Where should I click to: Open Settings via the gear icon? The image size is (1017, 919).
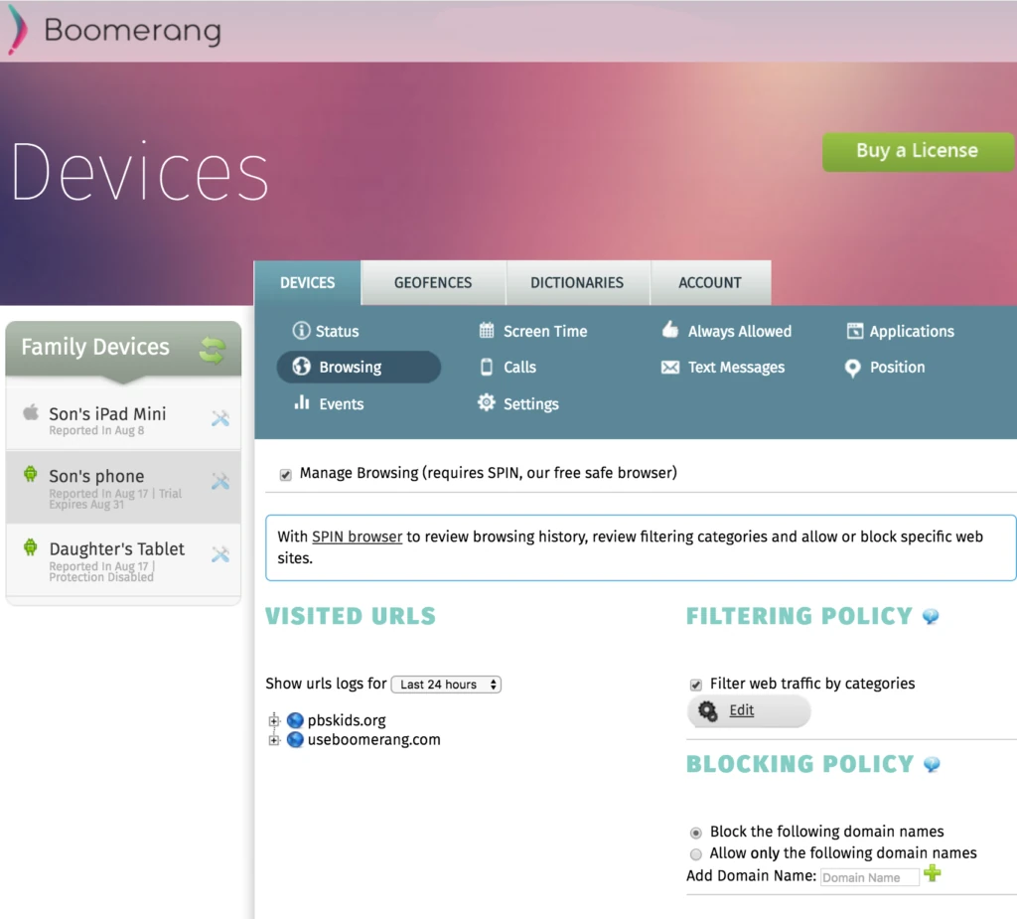coord(486,403)
